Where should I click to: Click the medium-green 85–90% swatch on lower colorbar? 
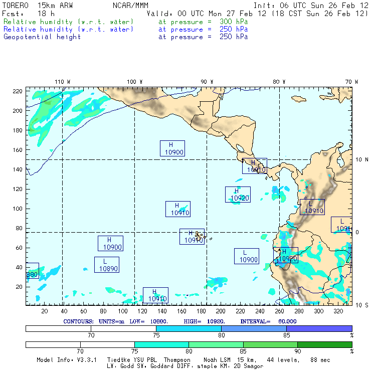click(x=270, y=344)
